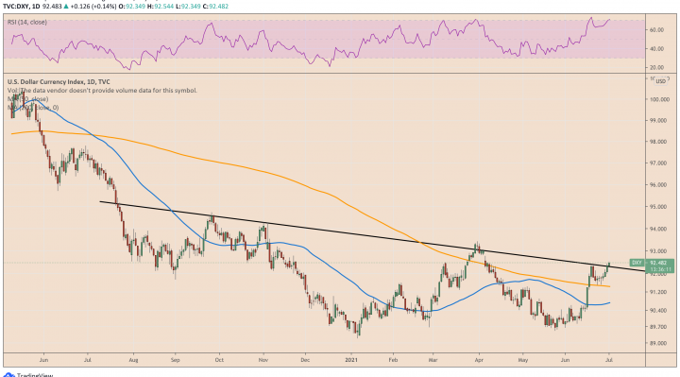This screenshot has height=377, width=680.
Task: Click the green DXY symbol price tag
Action: [637, 263]
